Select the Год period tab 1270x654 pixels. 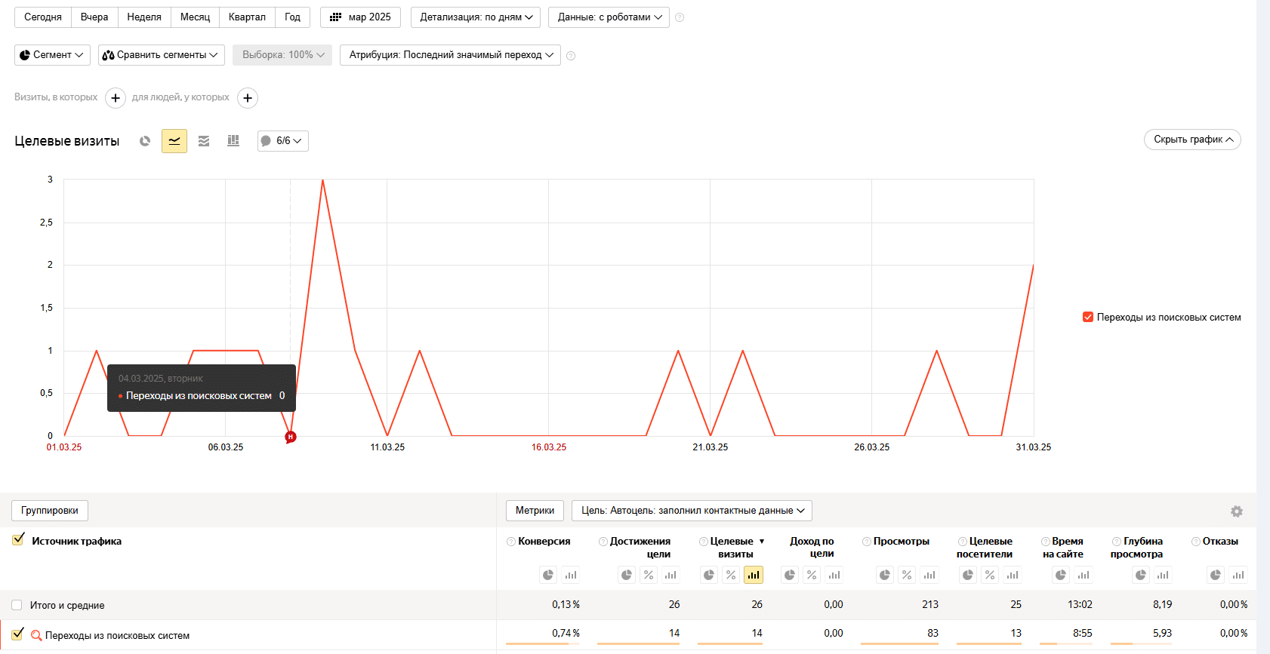[x=292, y=17]
